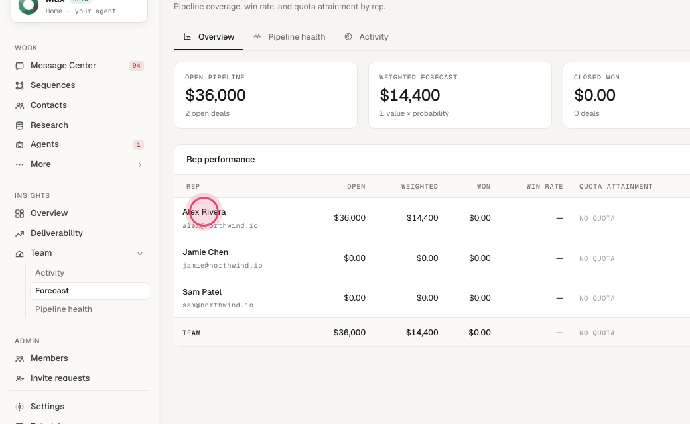Switch to the Pipeline health tab
The width and height of the screenshot is (690, 424).
click(289, 37)
